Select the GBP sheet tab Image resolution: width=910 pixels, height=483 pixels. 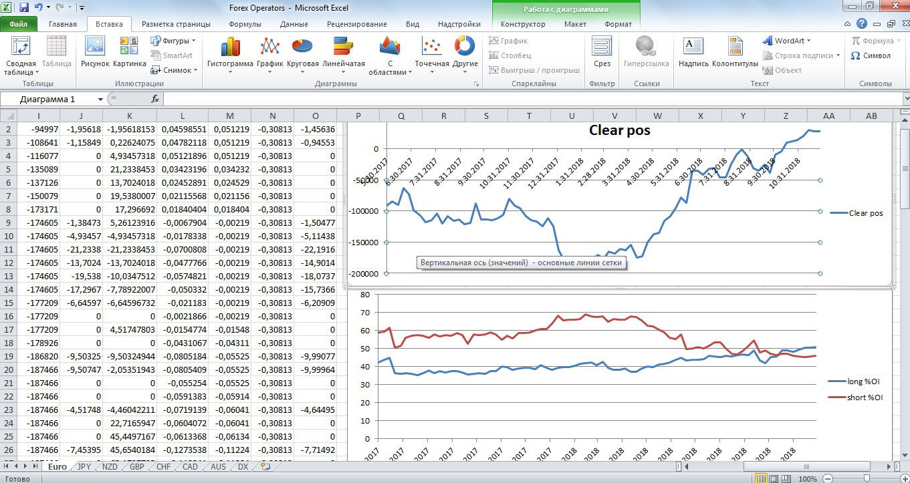click(x=137, y=467)
